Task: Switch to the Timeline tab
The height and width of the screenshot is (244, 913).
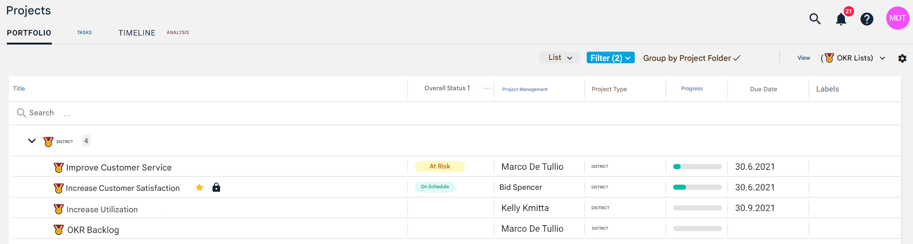Action: pyautogui.click(x=137, y=33)
